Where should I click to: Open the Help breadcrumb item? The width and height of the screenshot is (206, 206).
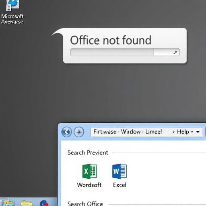pyautogui.click(x=183, y=132)
